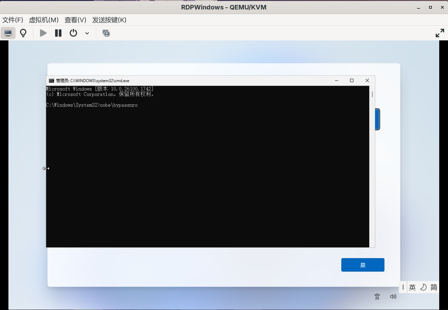Screen dimensions: 448x310
Task: Click the blue 是 button
Action: pyautogui.click(x=363, y=265)
